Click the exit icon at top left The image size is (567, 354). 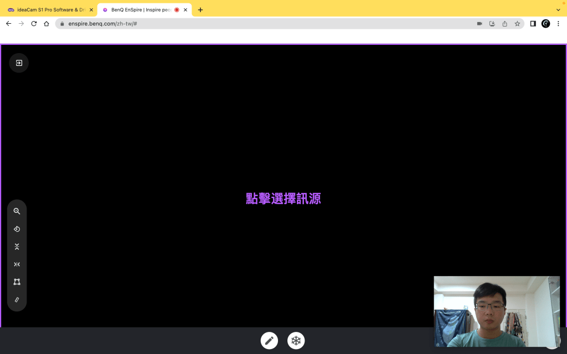[x=19, y=63]
